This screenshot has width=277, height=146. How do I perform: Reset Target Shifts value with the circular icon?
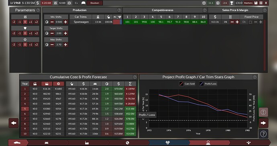[47, 33]
